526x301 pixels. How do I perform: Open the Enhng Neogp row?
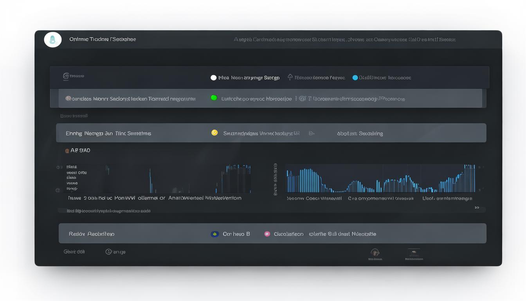coord(108,133)
